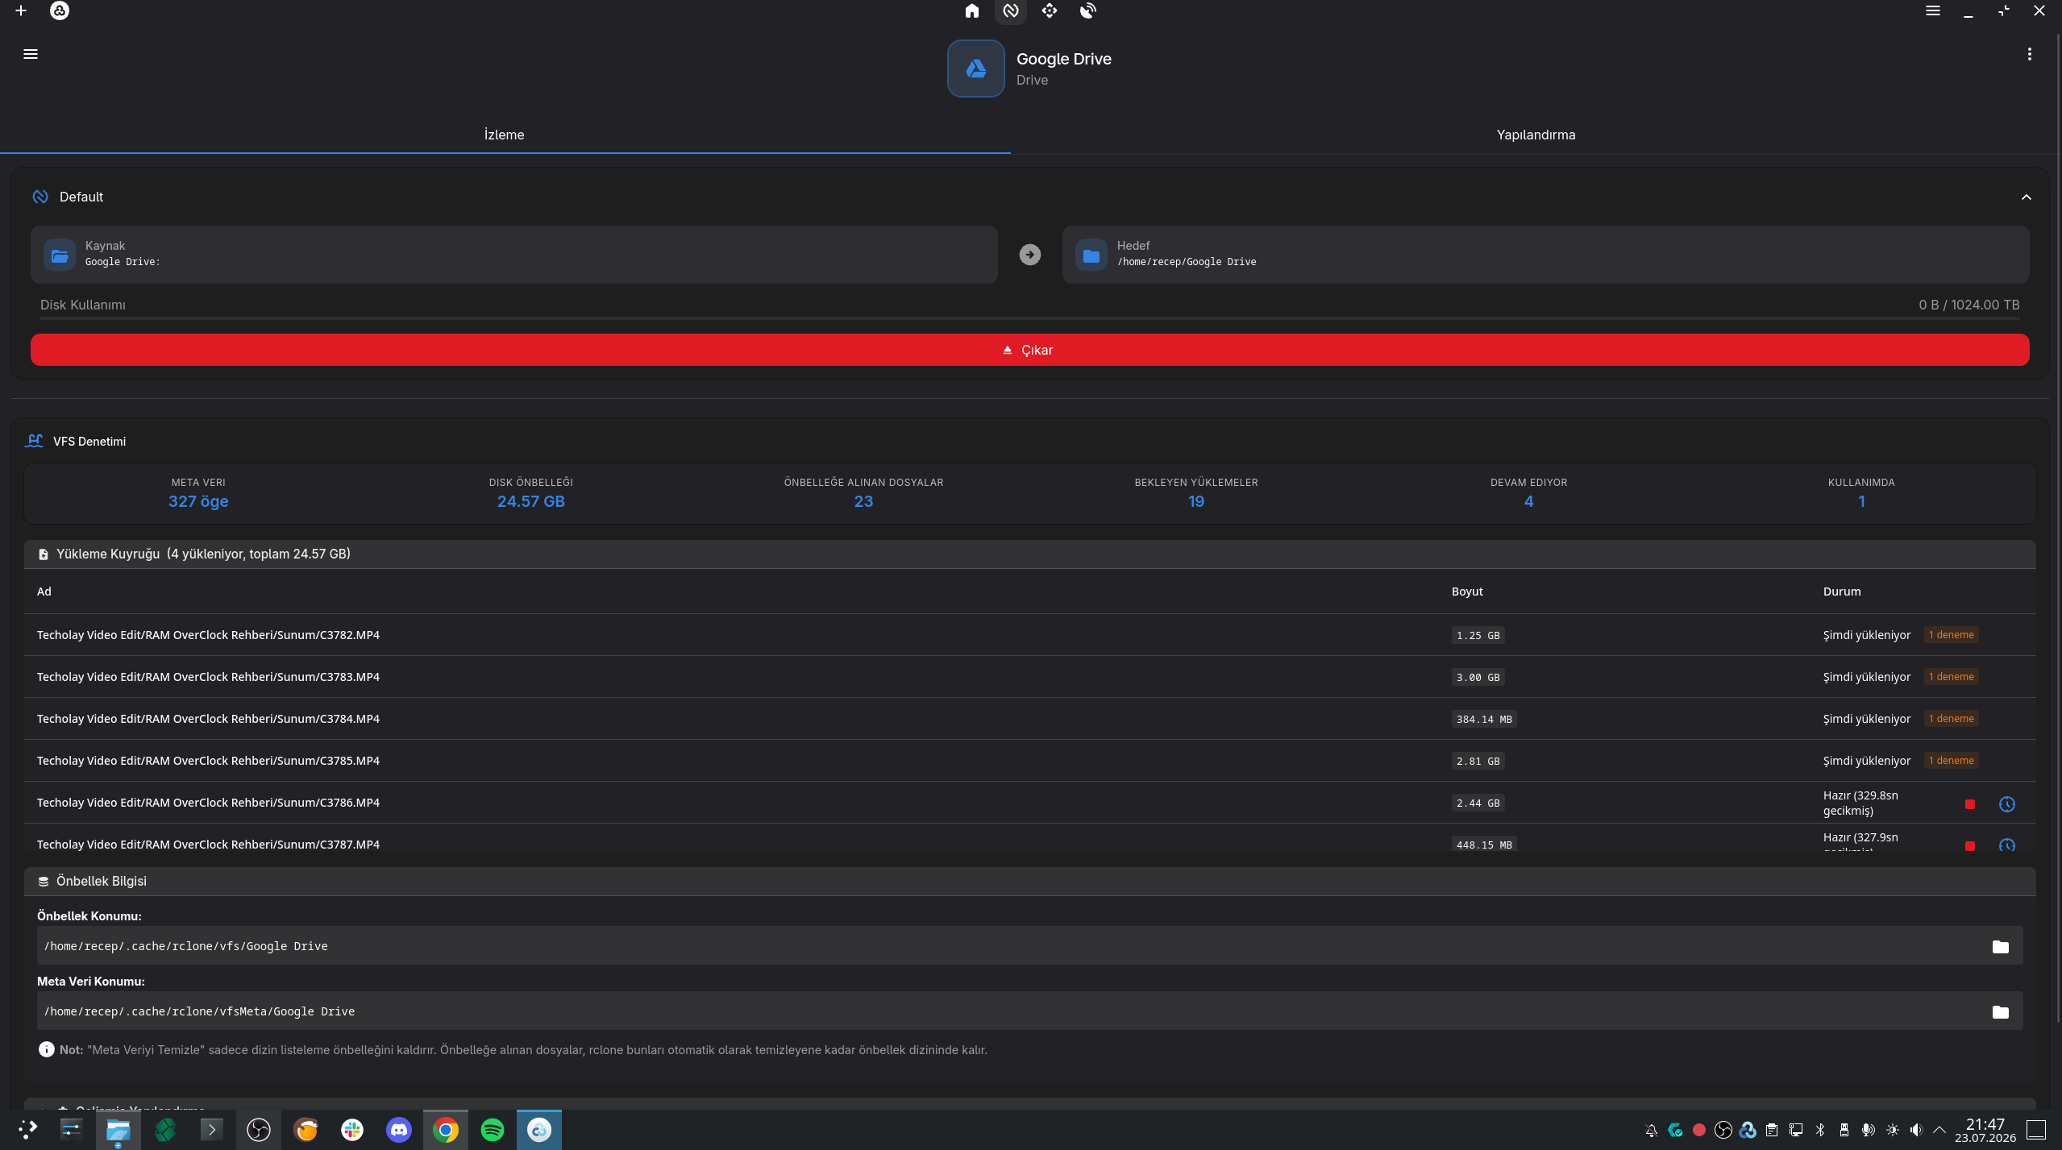Select the mount icon in top bar
Screen dimensions: 2062x1150
pyautogui.click(x=1011, y=11)
